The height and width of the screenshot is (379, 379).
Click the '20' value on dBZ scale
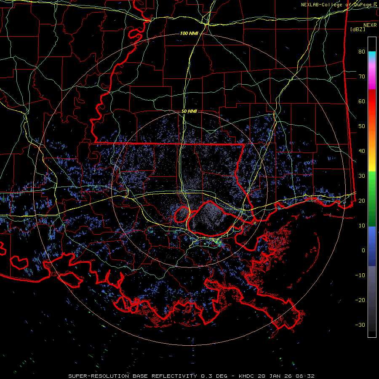[x=362, y=200]
